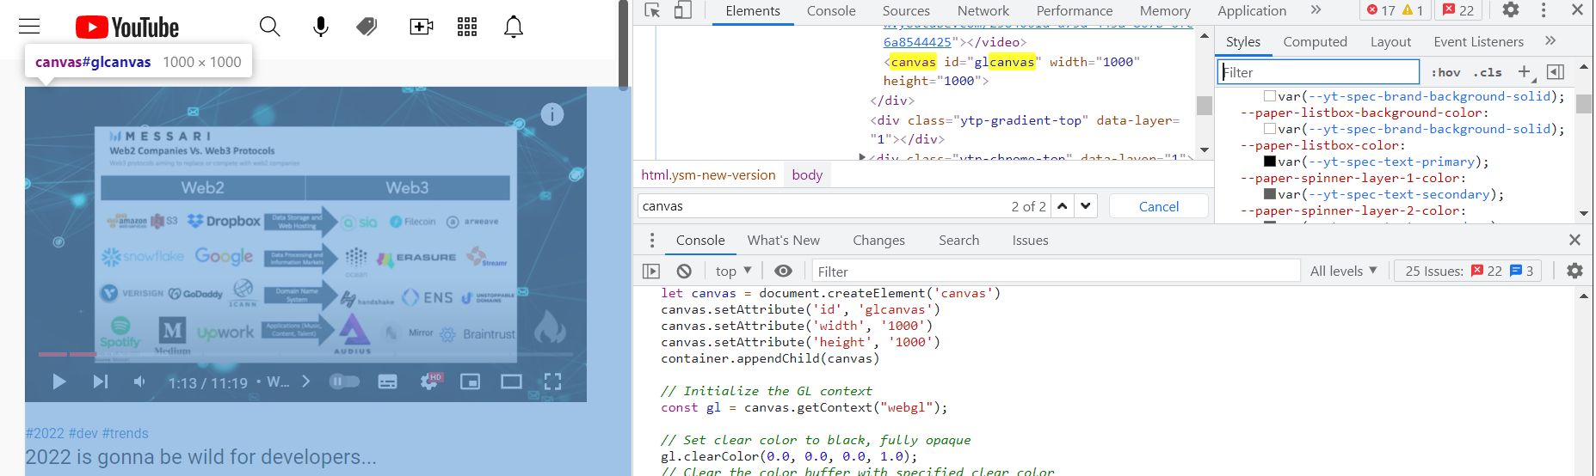Seek on the video progress bar
This screenshot has width=1596, height=476.
click(x=305, y=354)
